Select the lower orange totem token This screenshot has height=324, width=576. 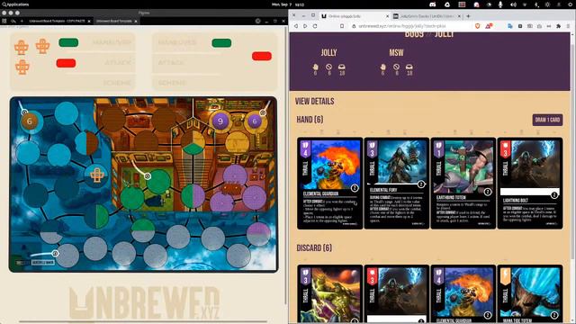[22, 67]
